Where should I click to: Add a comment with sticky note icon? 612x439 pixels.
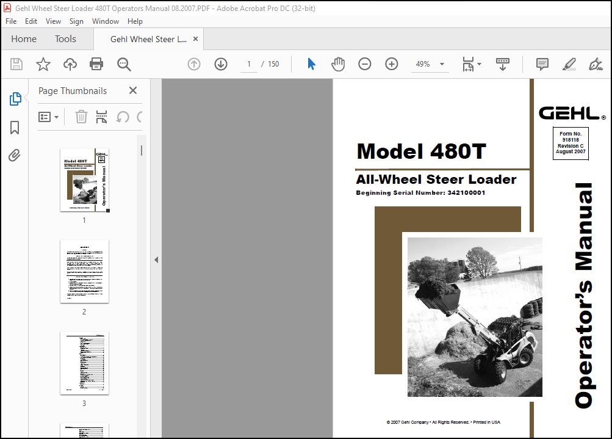[x=542, y=64]
